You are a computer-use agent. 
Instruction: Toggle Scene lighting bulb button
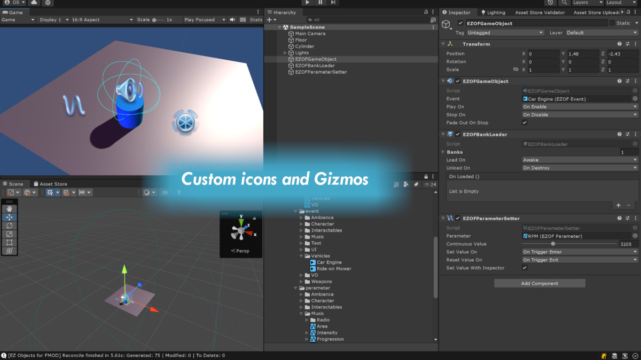pyautogui.click(x=179, y=193)
